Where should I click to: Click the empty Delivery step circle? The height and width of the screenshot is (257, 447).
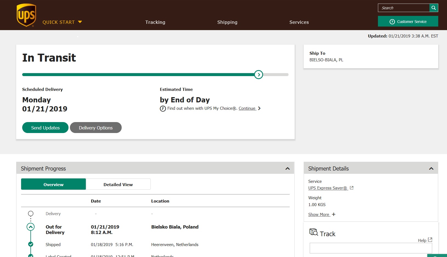[31, 213]
